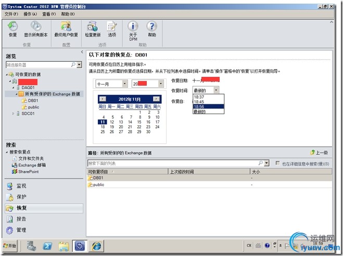Collapse 所有受保护的 Exchange 数据 node
Image resolution: width=343 pixels, height=256 pixels.
17,94
